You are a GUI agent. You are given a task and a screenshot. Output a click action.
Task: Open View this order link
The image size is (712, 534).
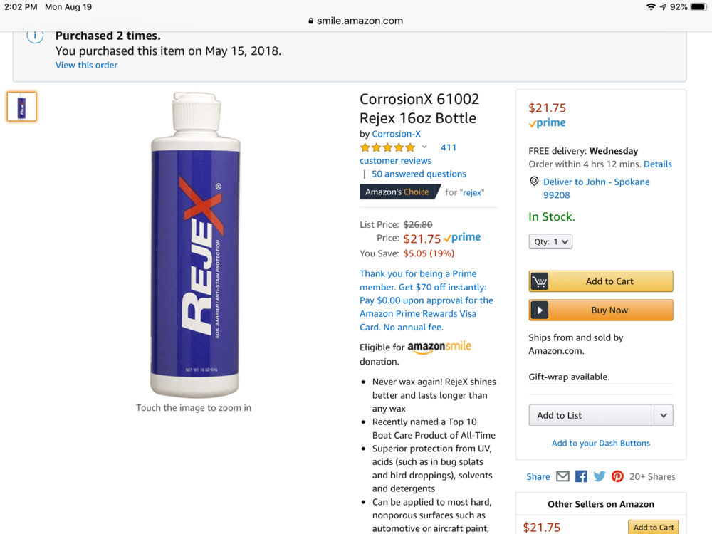[86, 65]
